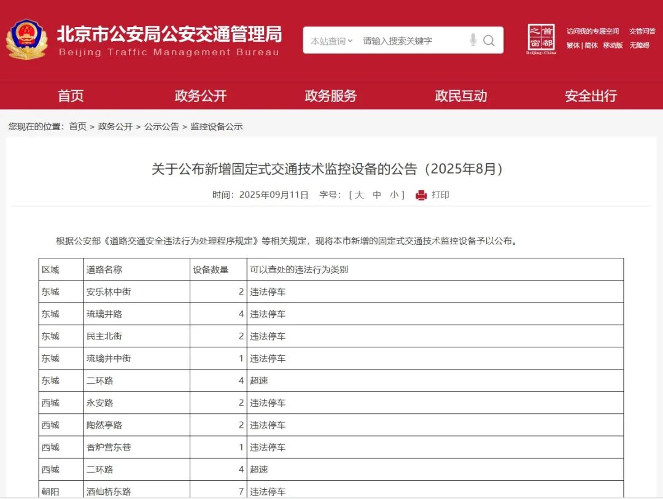Open the 本站查询 search scope dropdown
This screenshot has width=663, height=499.
coord(331,41)
